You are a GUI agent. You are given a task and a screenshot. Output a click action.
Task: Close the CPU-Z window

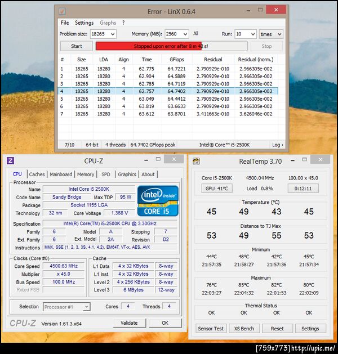174,159
